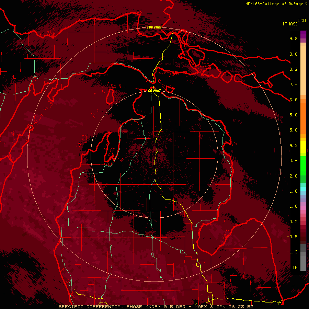
Task: Click the yellow segment of color bar
Action: click(303, 147)
